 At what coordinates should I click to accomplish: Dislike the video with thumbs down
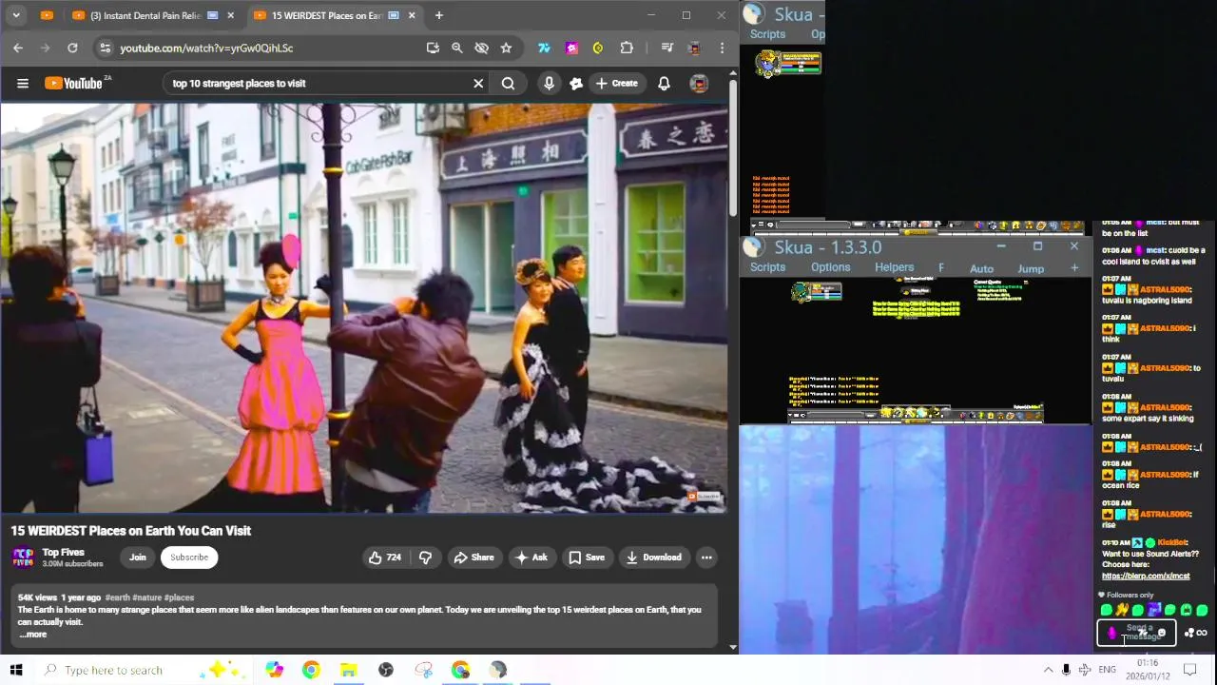(x=425, y=558)
